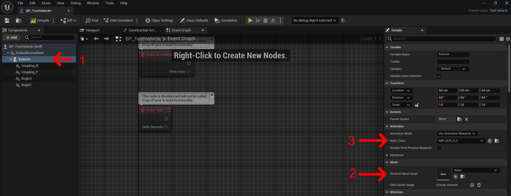Click the Compile button
Viewport: 511px width, 196px height.
click(40, 21)
